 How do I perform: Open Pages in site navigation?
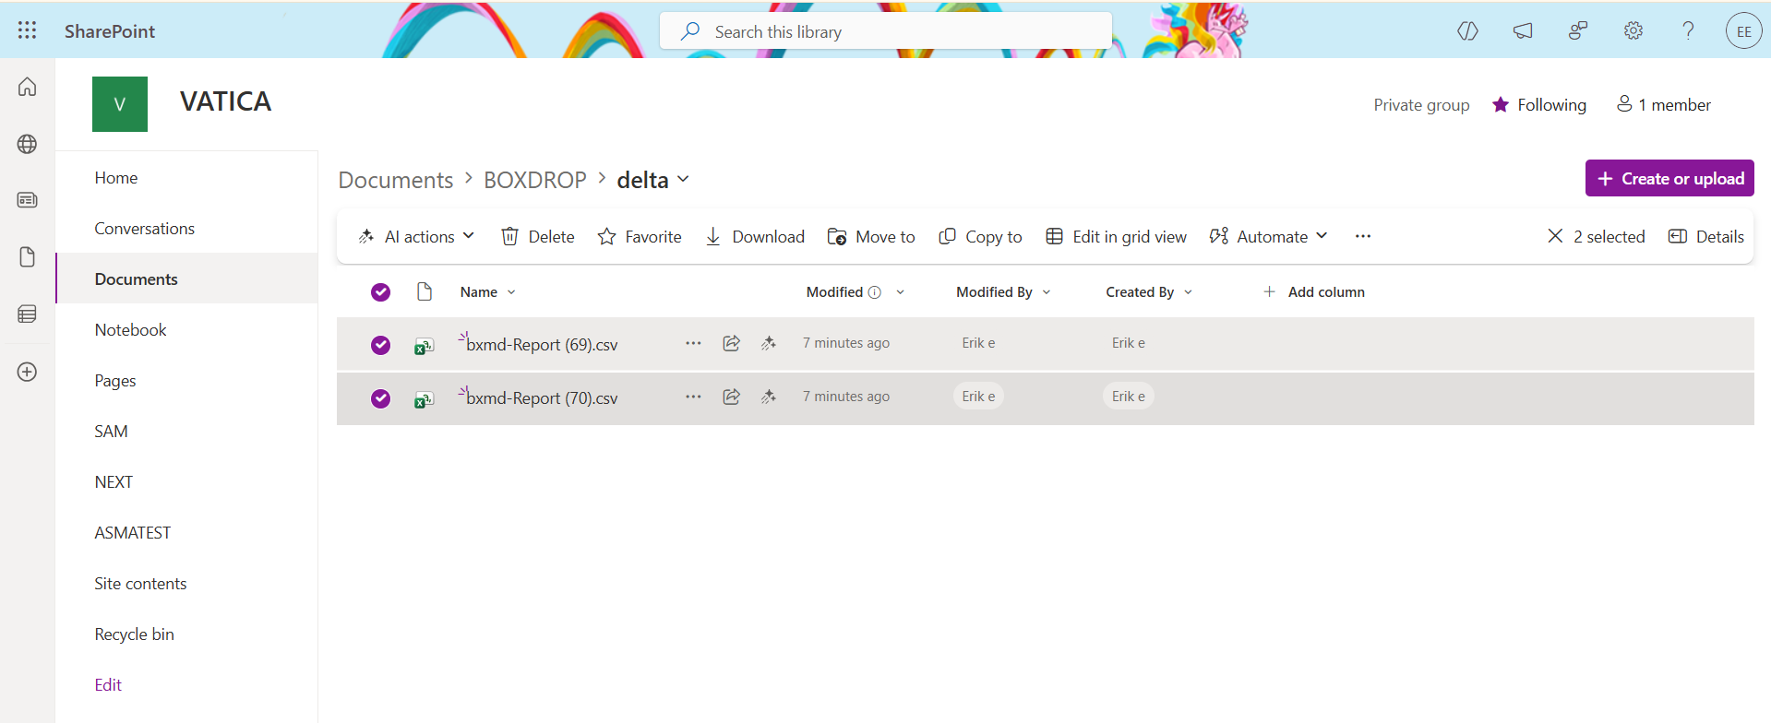coord(115,381)
